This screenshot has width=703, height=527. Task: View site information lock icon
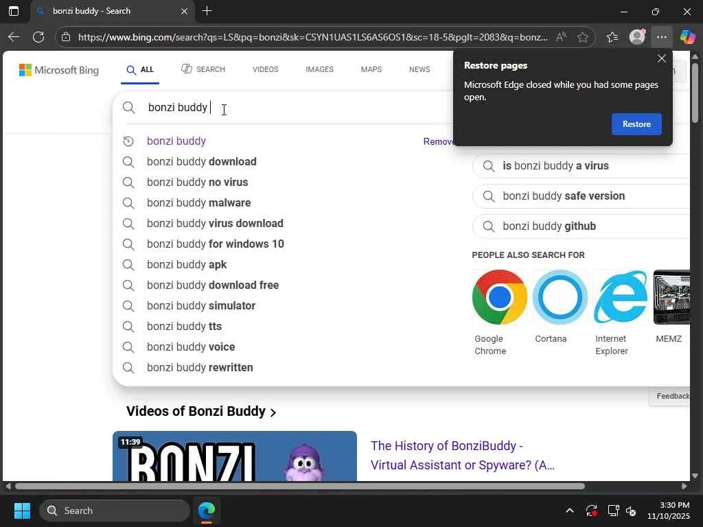coord(66,37)
